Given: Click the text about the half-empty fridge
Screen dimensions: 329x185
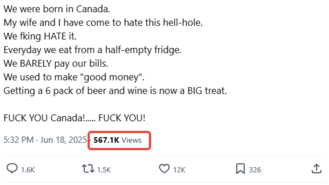Looking at the screenshot, I should [93, 50].
